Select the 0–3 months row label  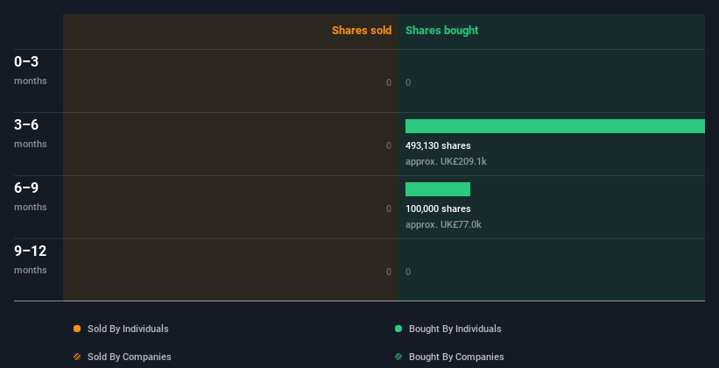pyautogui.click(x=31, y=70)
